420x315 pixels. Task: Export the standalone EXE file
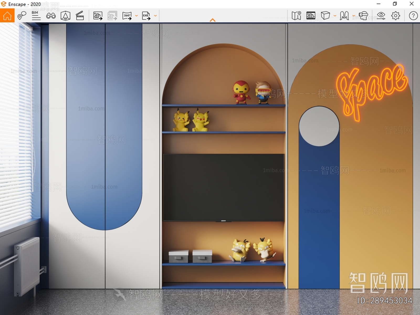(146, 16)
